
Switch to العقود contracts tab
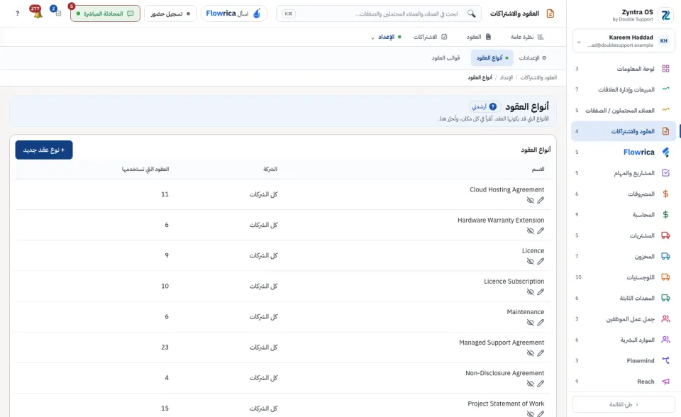point(479,37)
